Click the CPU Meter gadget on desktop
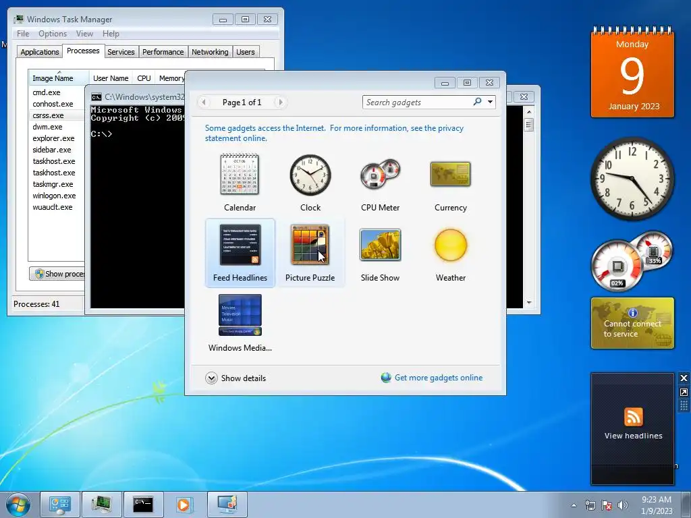The height and width of the screenshot is (518, 691). (x=631, y=261)
